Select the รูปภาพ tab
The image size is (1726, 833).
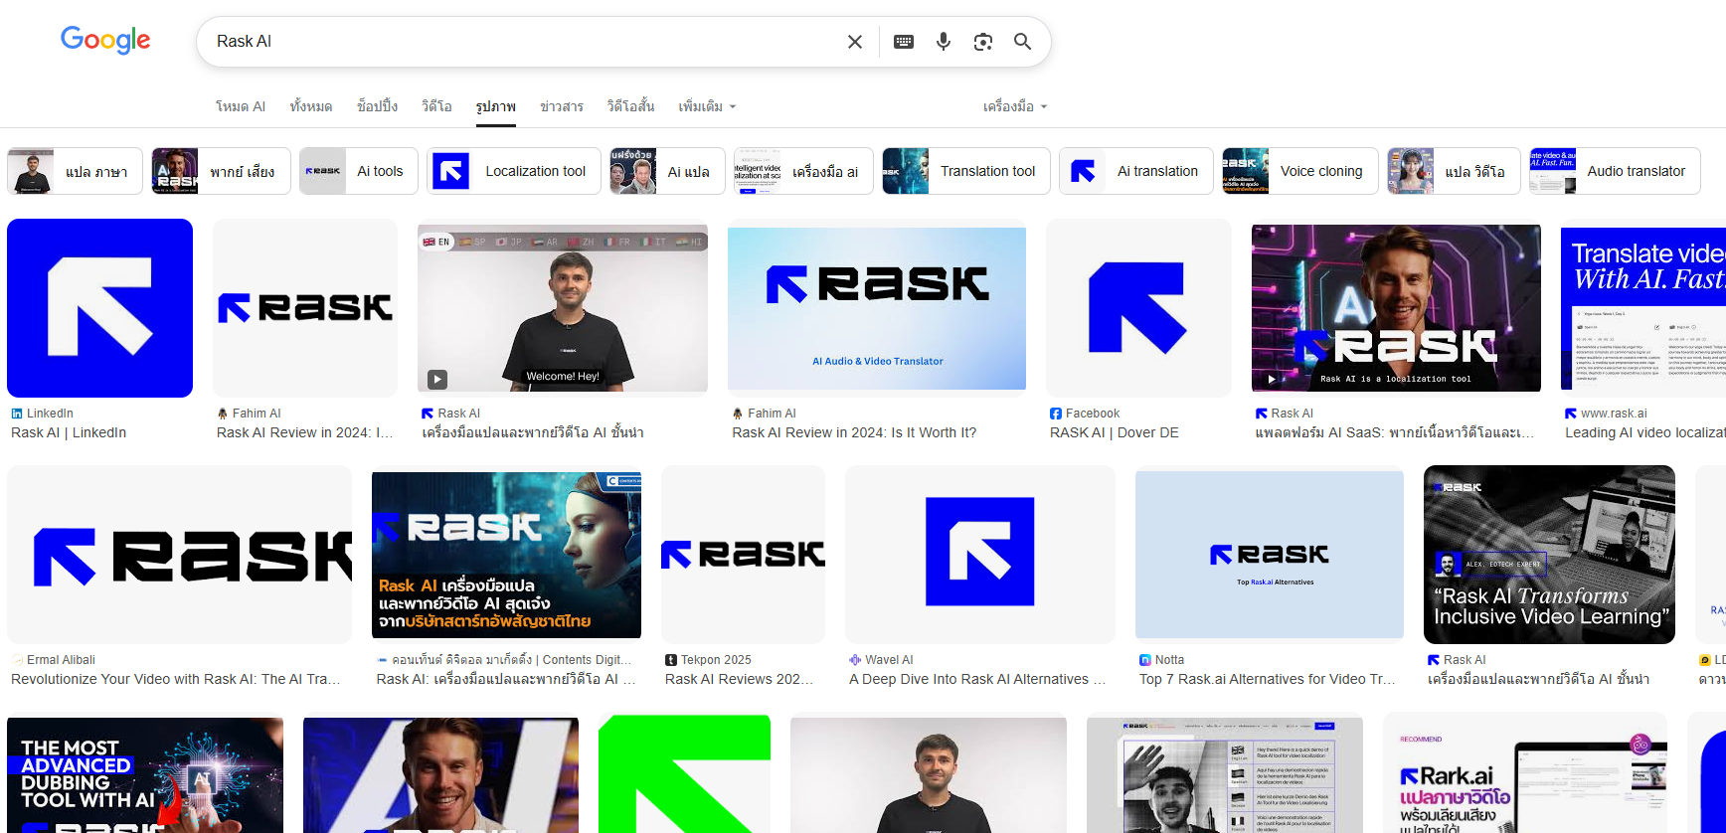click(x=496, y=106)
